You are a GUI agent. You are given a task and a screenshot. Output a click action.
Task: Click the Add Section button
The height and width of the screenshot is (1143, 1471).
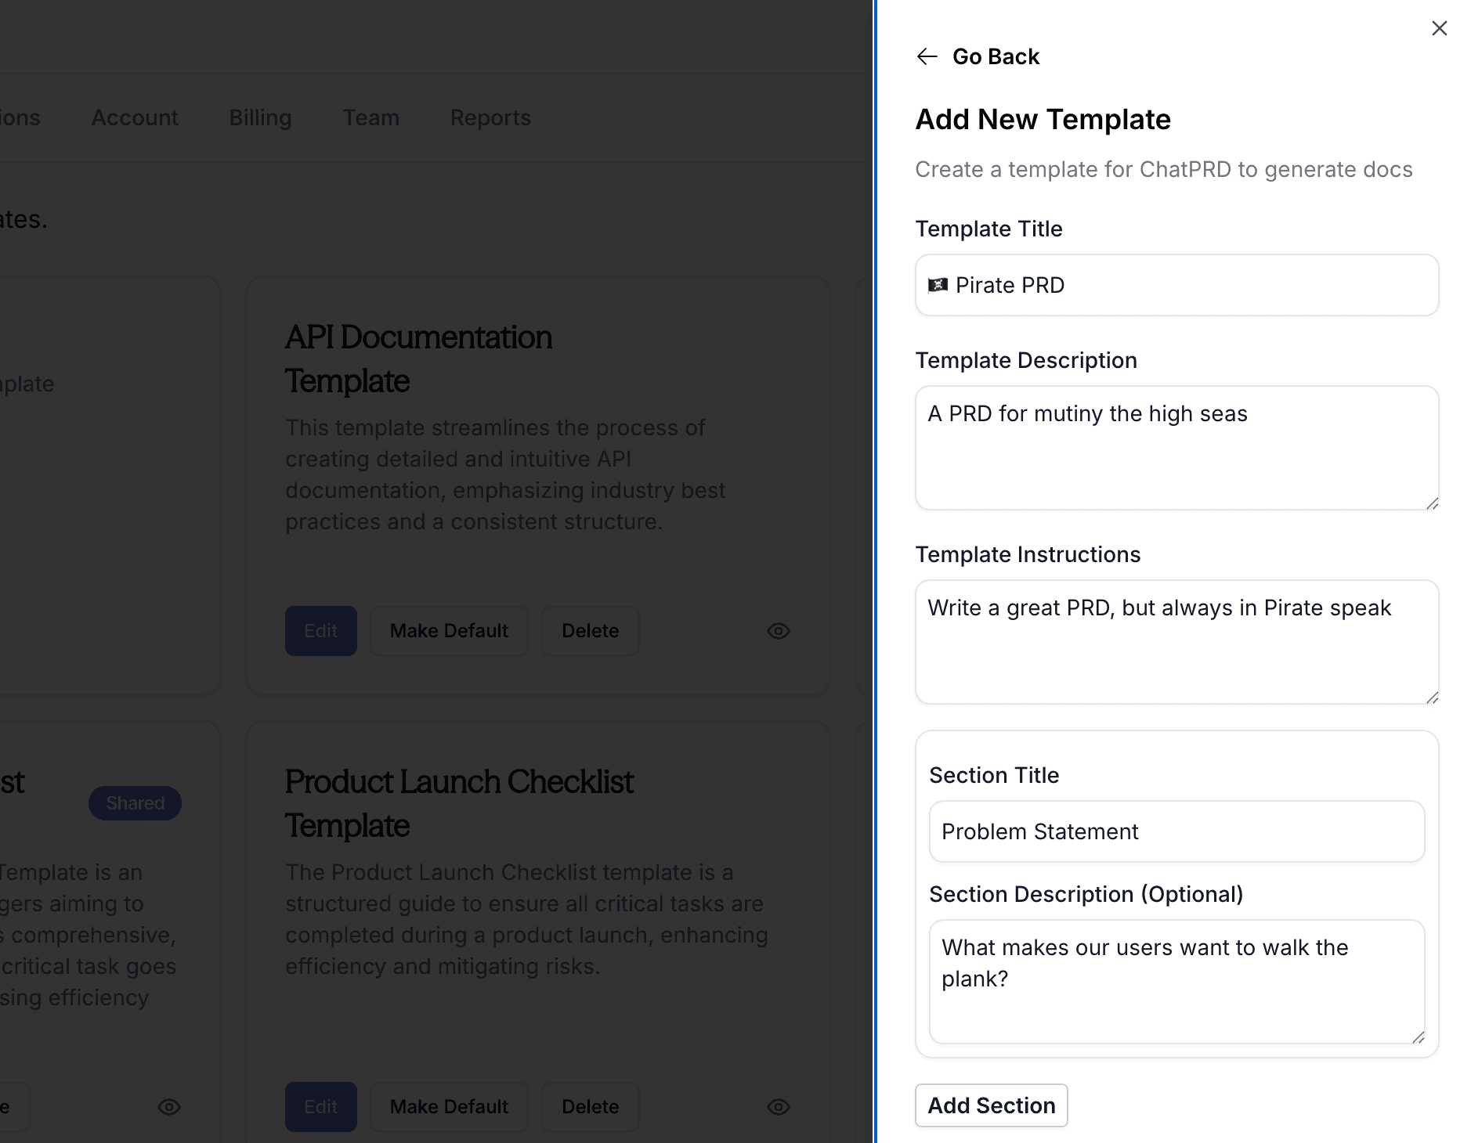pos(991,1105)
